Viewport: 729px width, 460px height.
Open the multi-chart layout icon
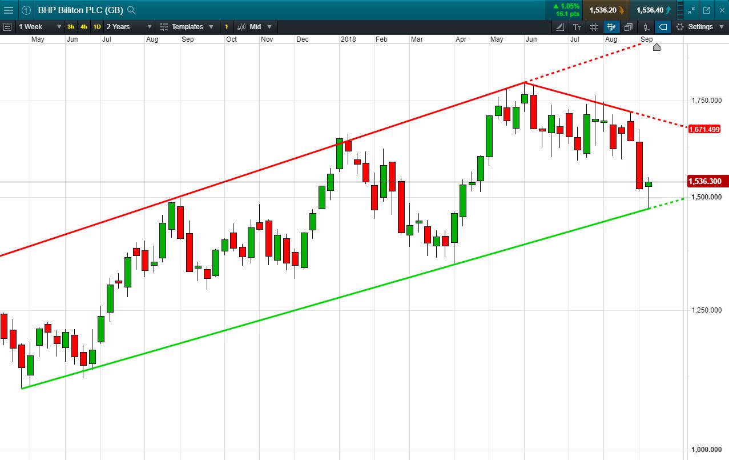(x=629, y=27)
